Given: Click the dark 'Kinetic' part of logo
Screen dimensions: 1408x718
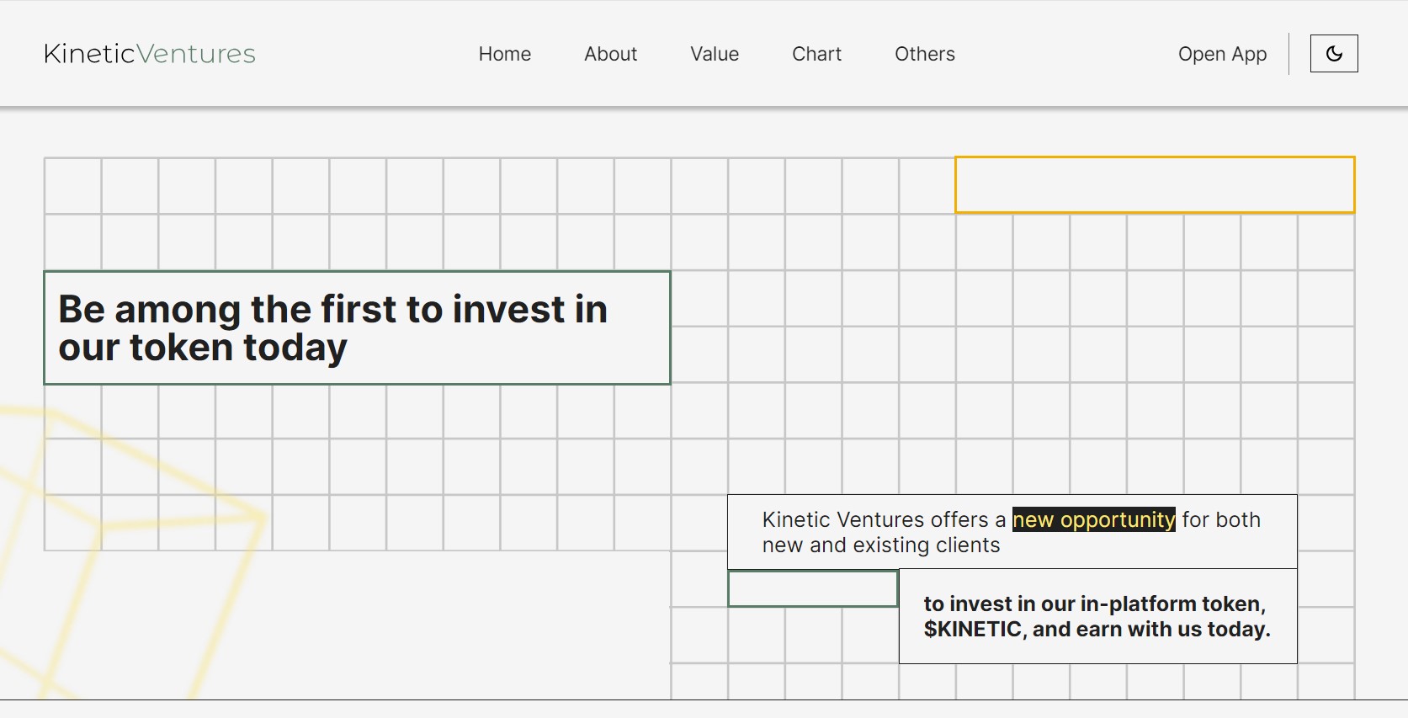Looking at the screenshot, I should click(89, 54).
